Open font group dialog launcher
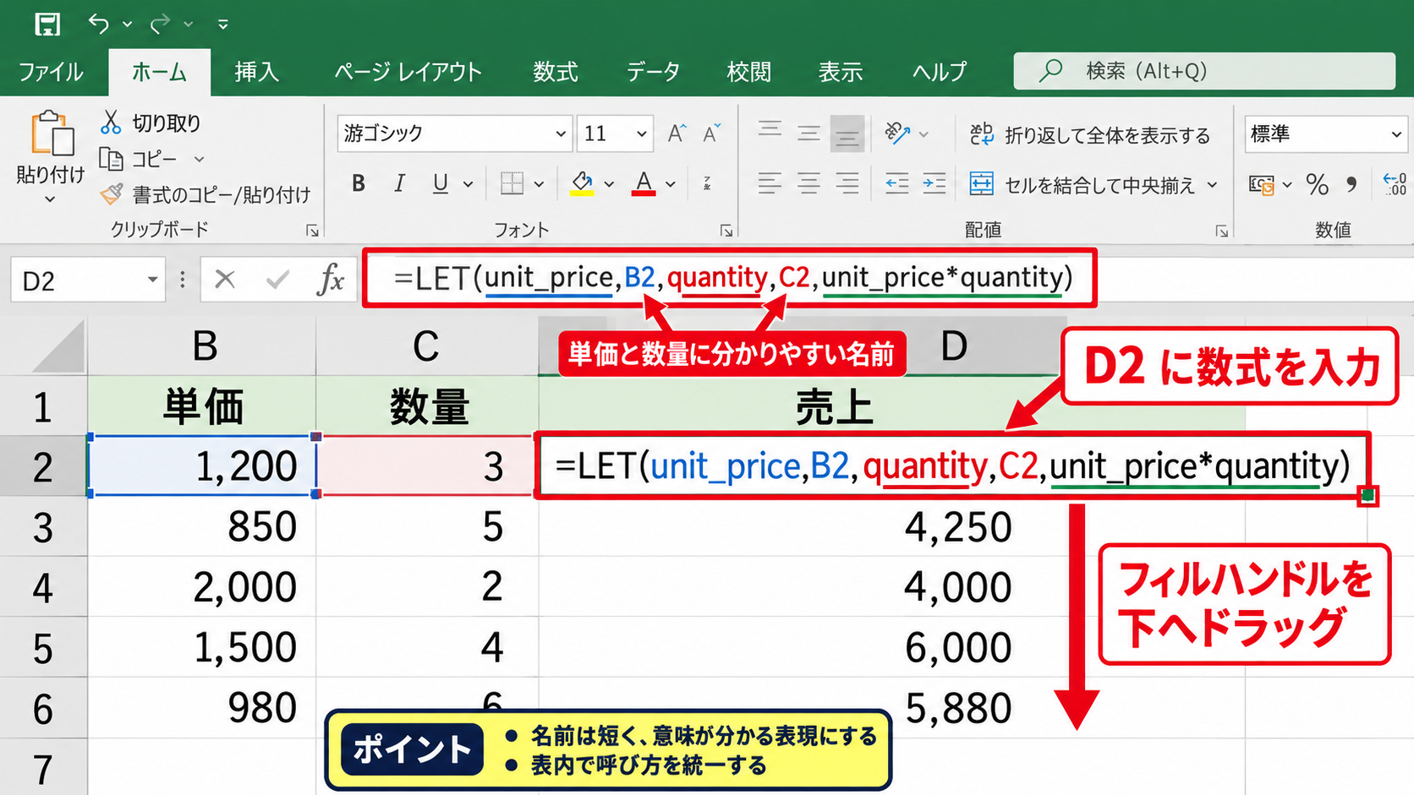The width and height of the screenshot is (1414, 795). pyautogui.click(x=726, y=231)
